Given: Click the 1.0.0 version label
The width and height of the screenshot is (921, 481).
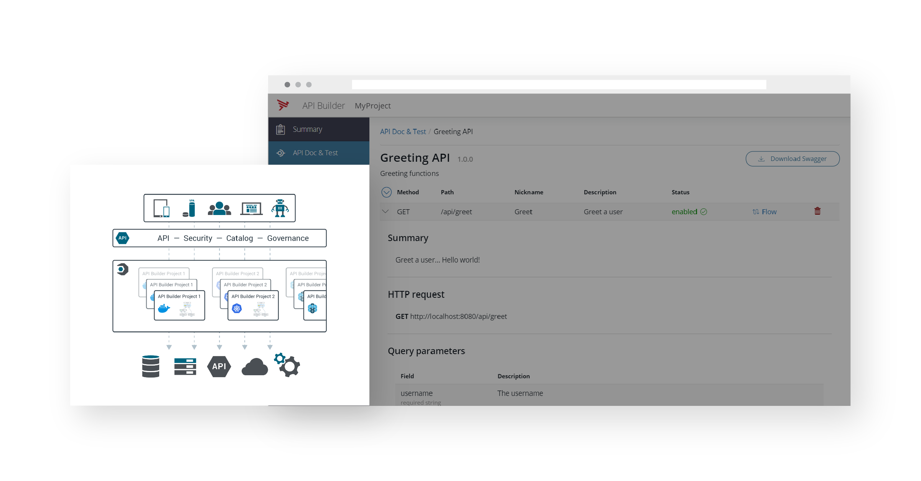Looking at the screenshot, I should [x=465, y=159].
